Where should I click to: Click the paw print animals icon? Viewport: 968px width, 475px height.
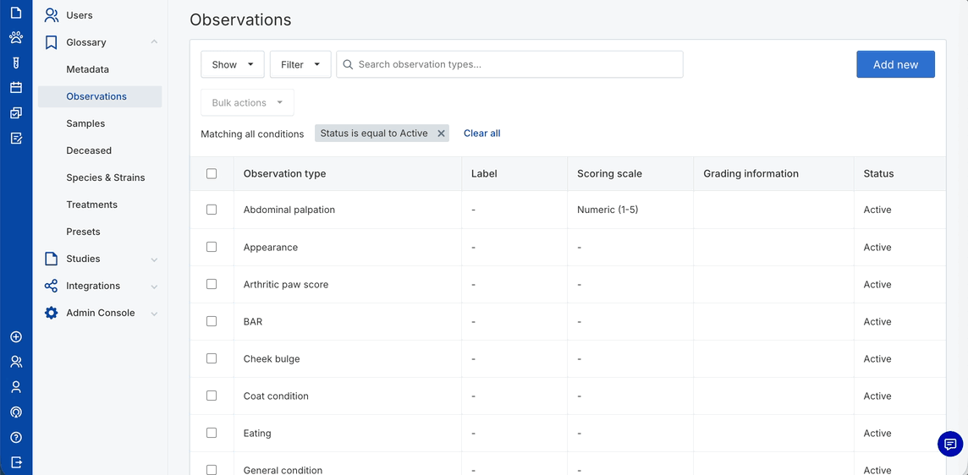tap(16, 38)
